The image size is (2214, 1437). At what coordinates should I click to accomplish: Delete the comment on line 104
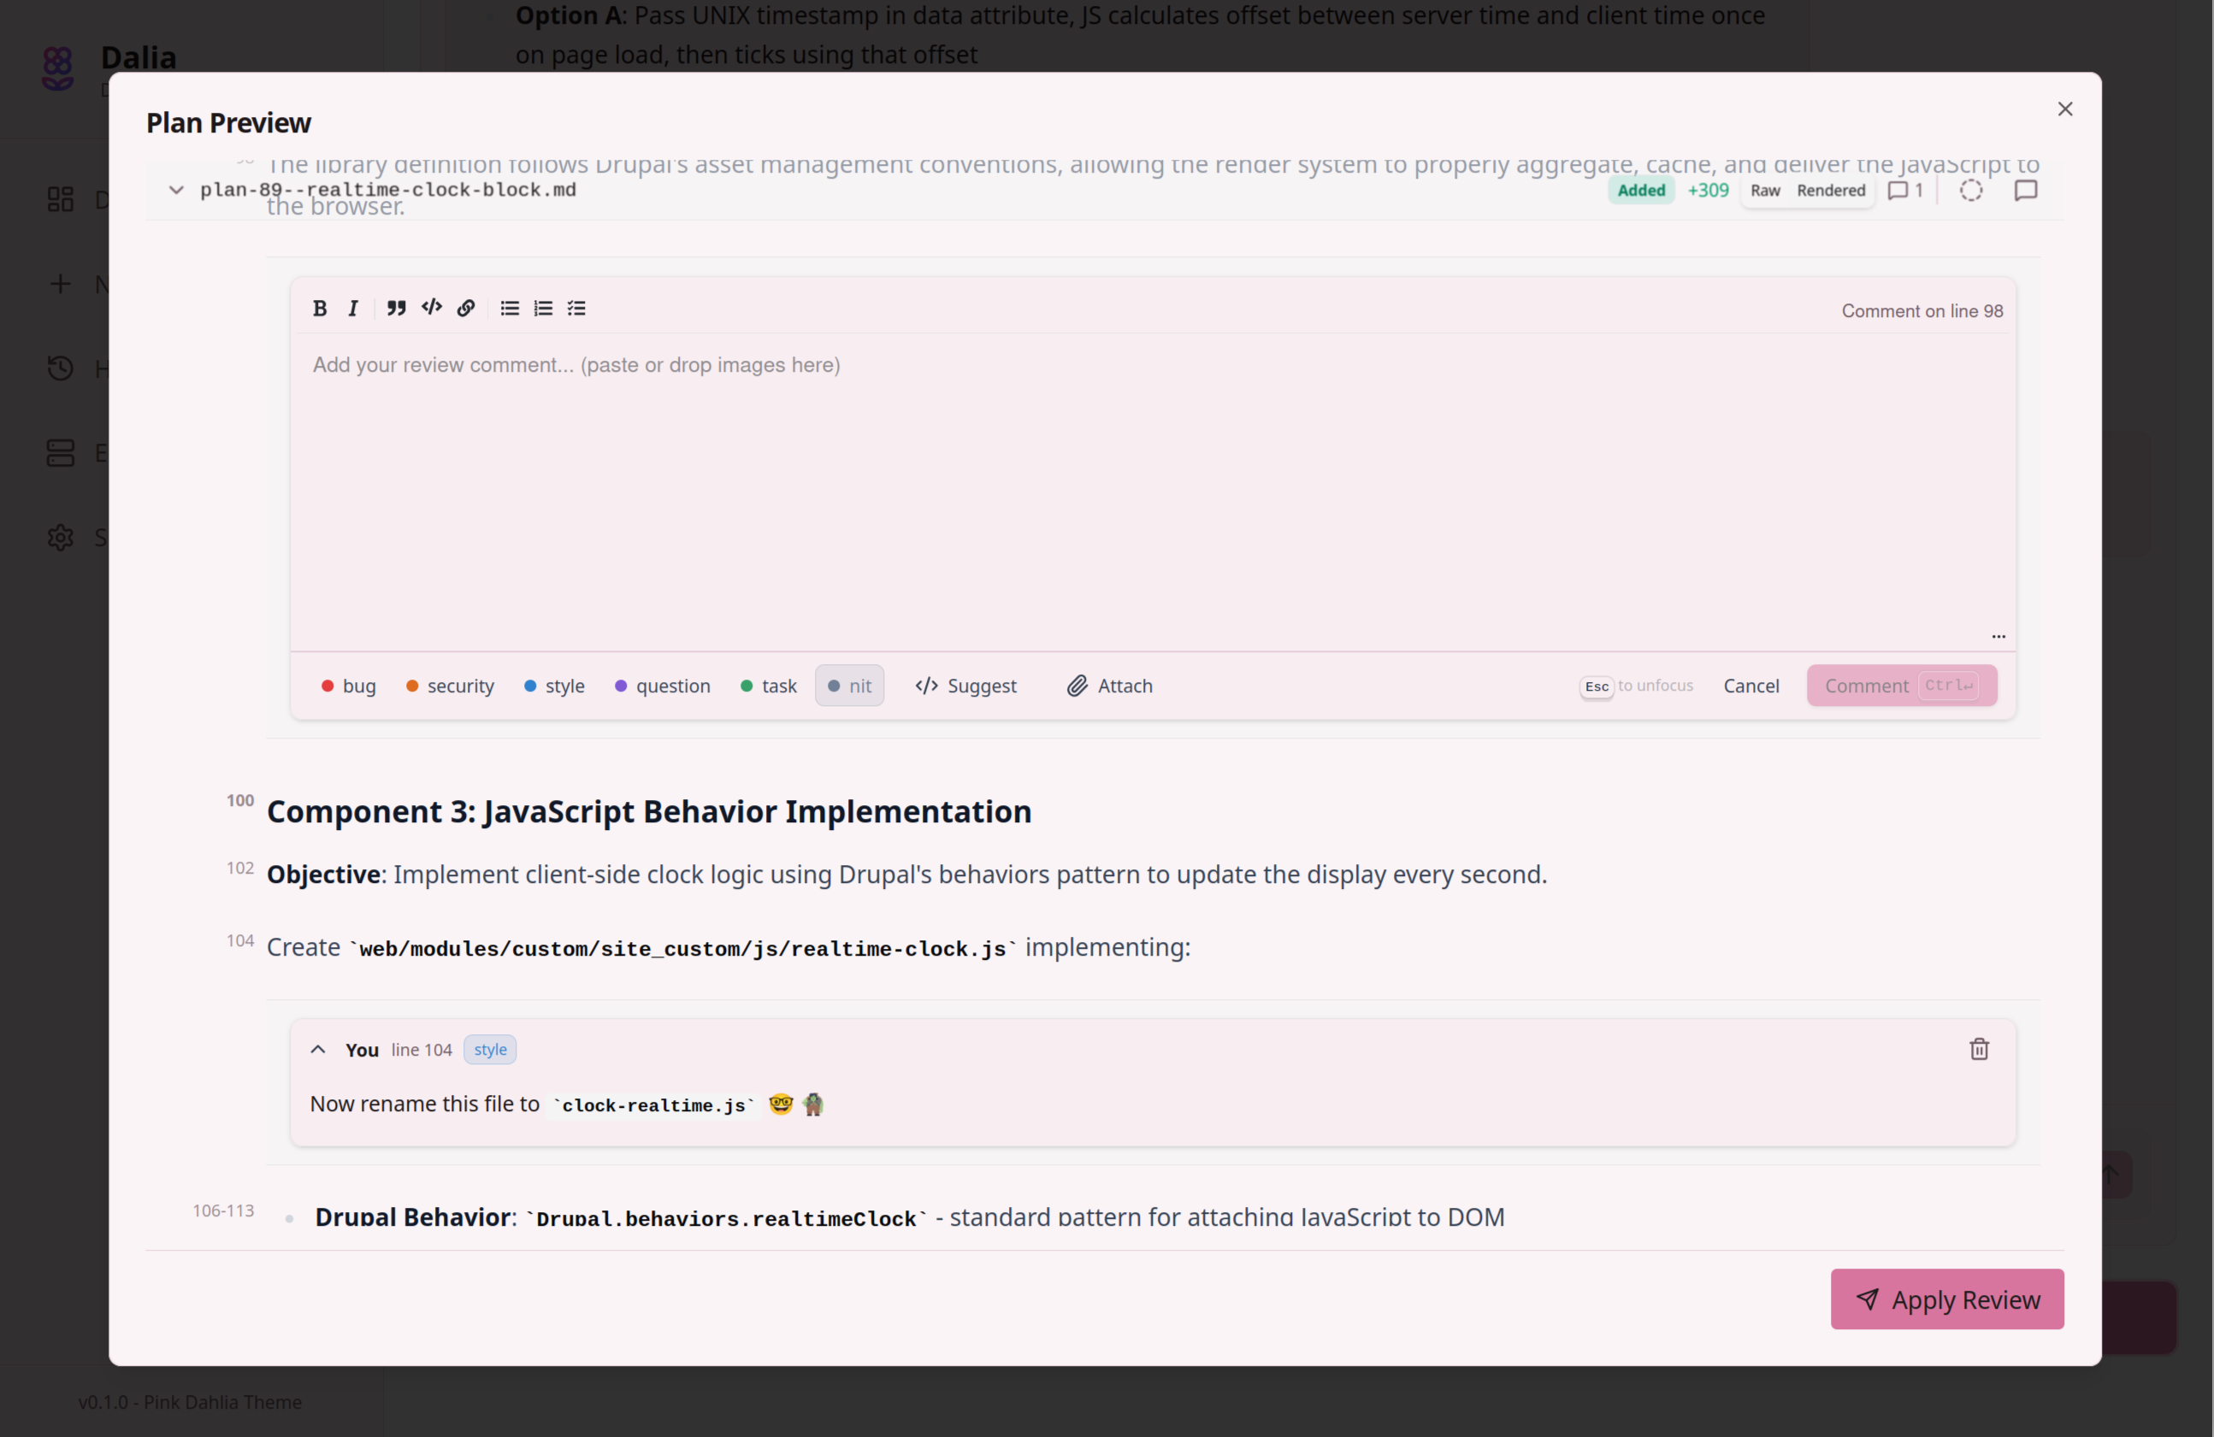tap(1979, 1049)
